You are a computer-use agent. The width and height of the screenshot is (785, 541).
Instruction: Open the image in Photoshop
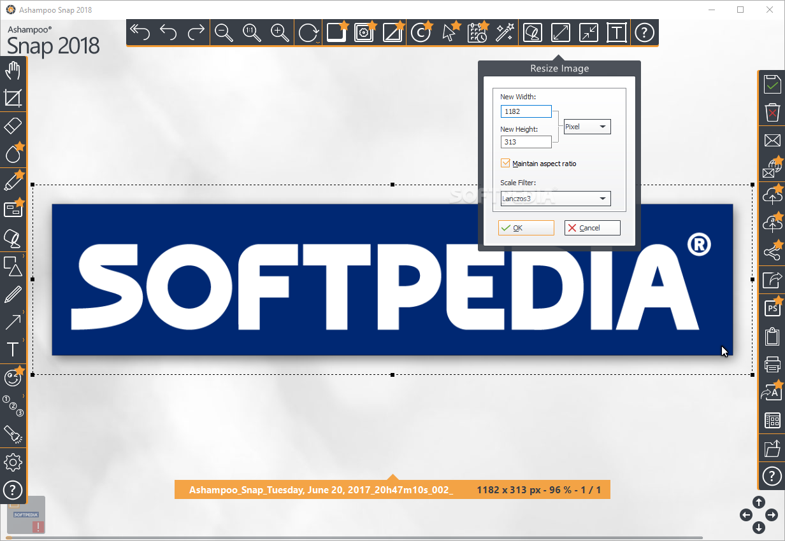pos(773,307)
